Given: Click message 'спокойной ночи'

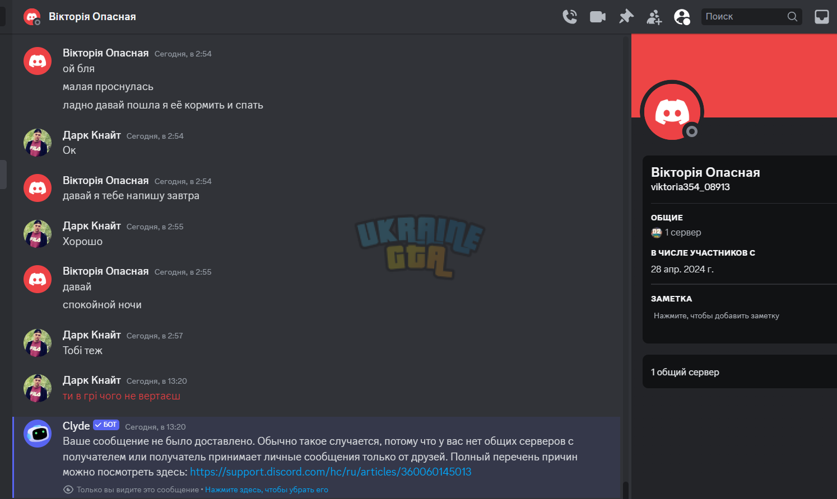Looking at the screenshot, I should pyautogui.click(x=102, y=305).
